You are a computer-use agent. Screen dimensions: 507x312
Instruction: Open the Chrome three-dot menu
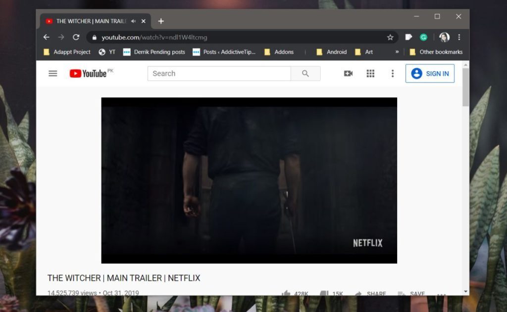click(459, 37)
